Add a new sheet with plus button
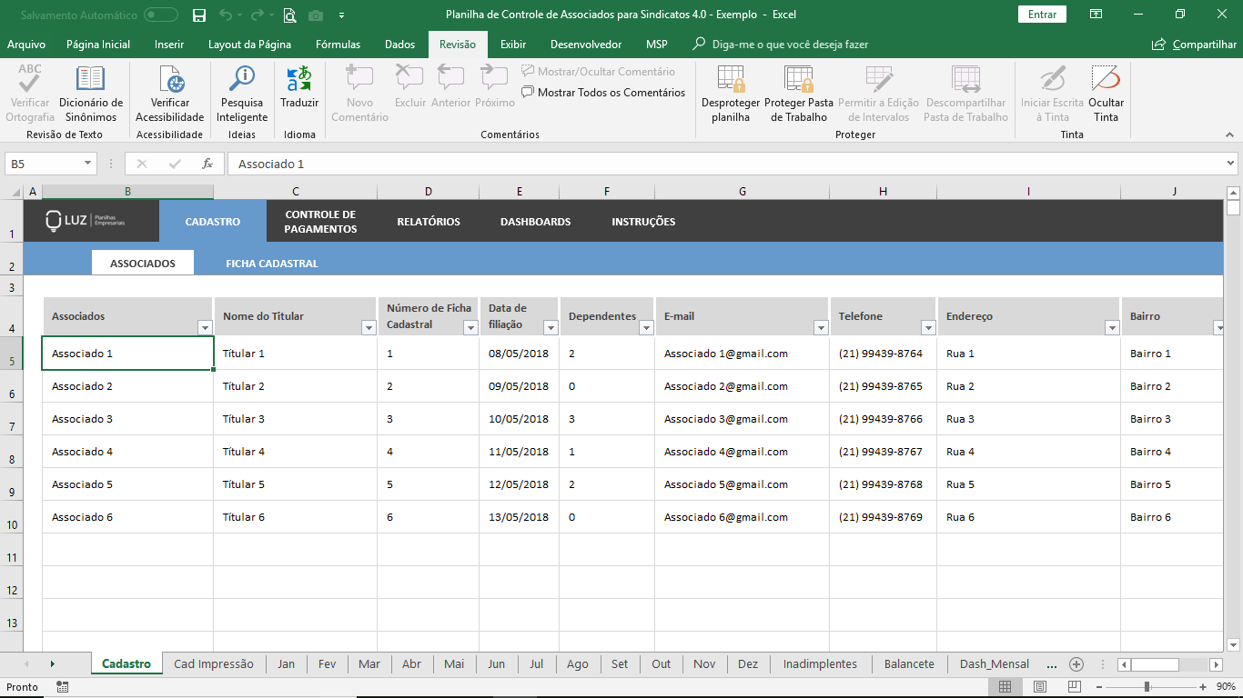Image resolution: width=1243 pixels, height=698 pixels. 1076,664
